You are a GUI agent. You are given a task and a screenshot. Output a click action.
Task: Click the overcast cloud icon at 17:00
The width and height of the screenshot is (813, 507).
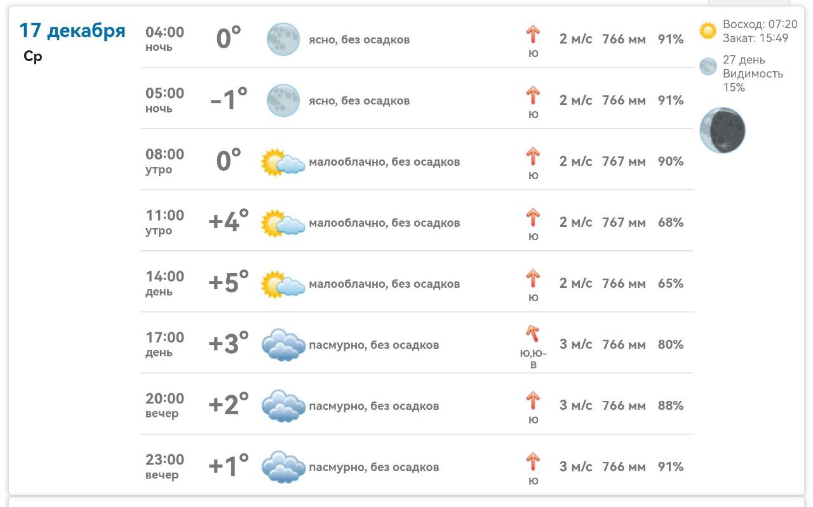[283, 345]
